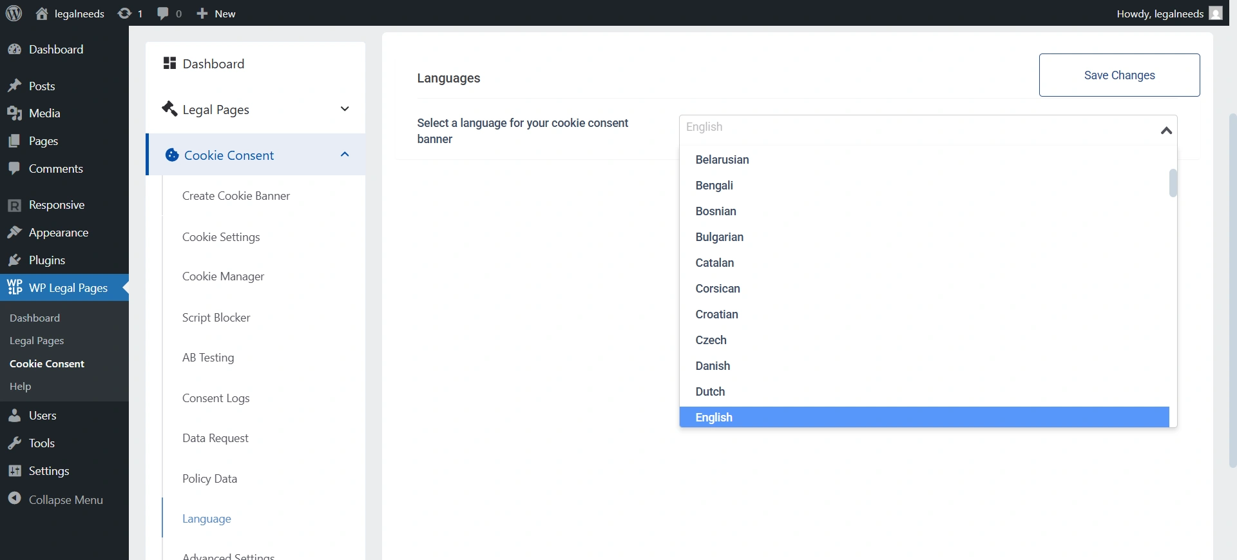
Task: Pick the highlighted English option
Action: click(924, 417)
